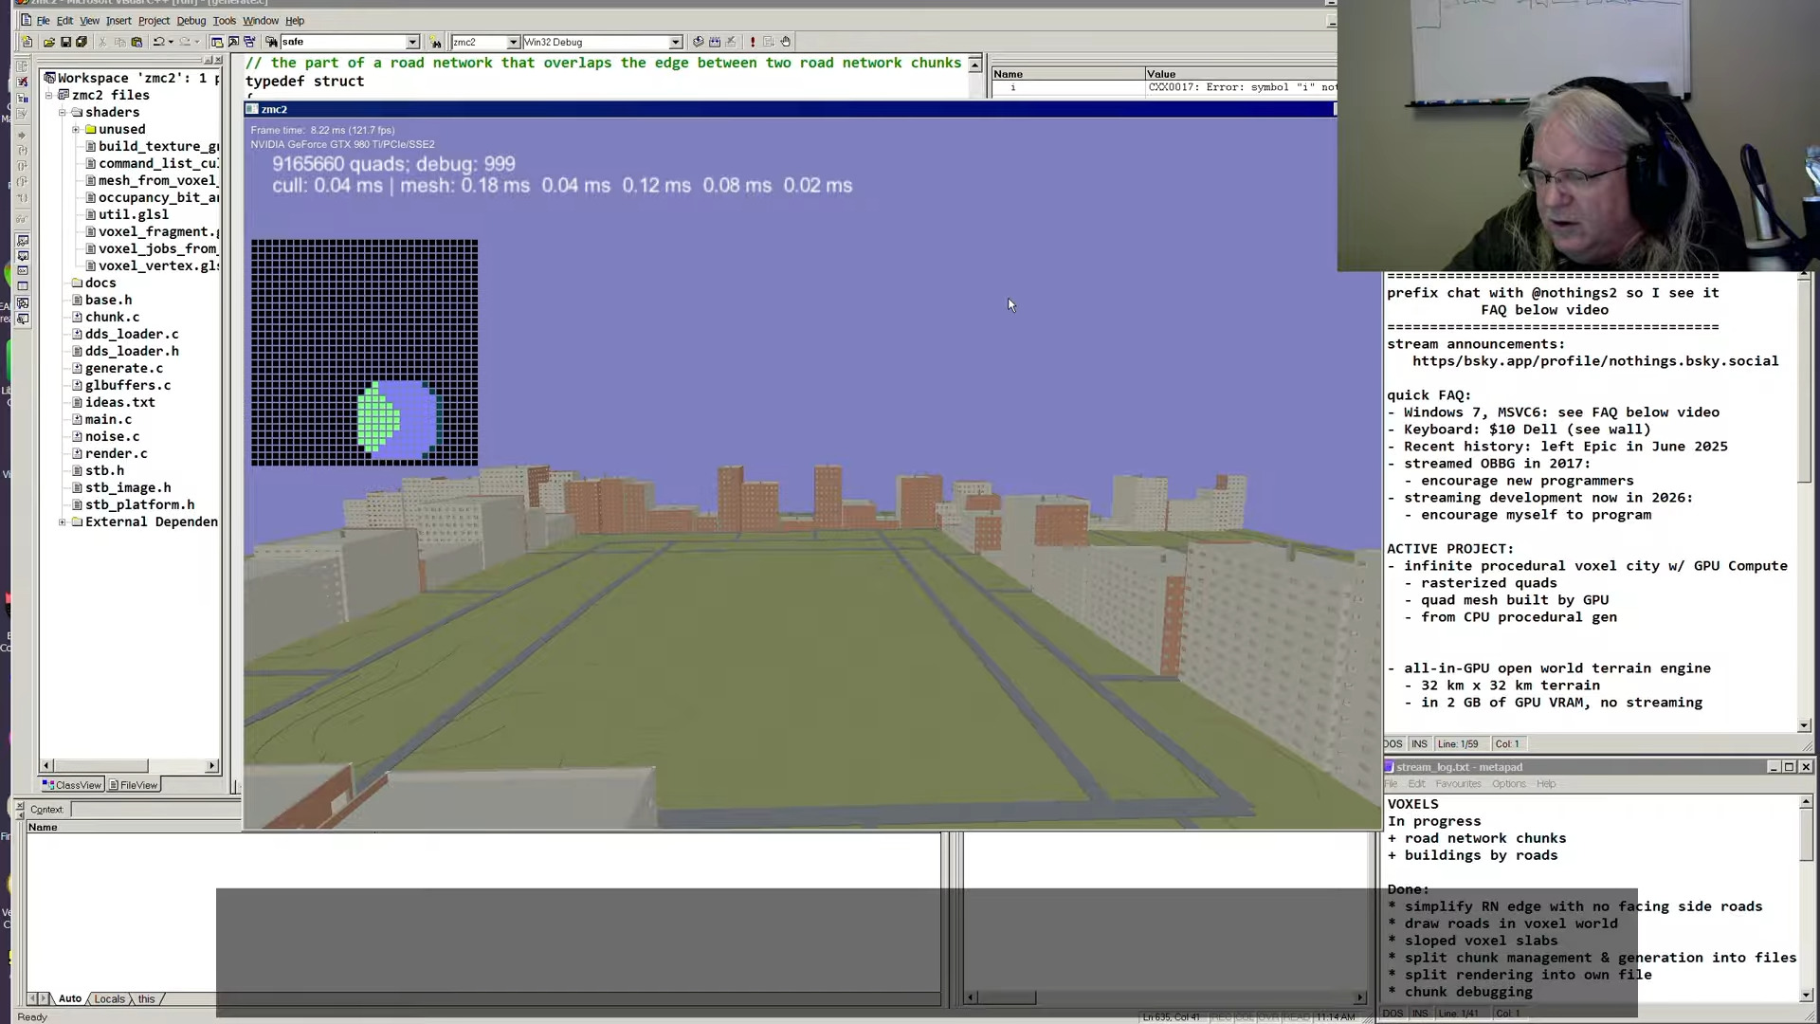Click the Save toolbar icon
1820x1024 pixels.
[x=65, y=42]
